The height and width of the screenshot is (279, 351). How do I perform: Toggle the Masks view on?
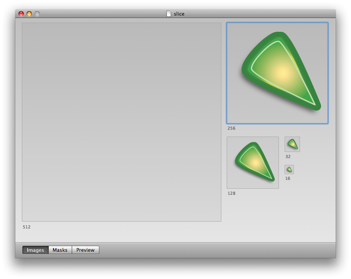tap(60, 250)
